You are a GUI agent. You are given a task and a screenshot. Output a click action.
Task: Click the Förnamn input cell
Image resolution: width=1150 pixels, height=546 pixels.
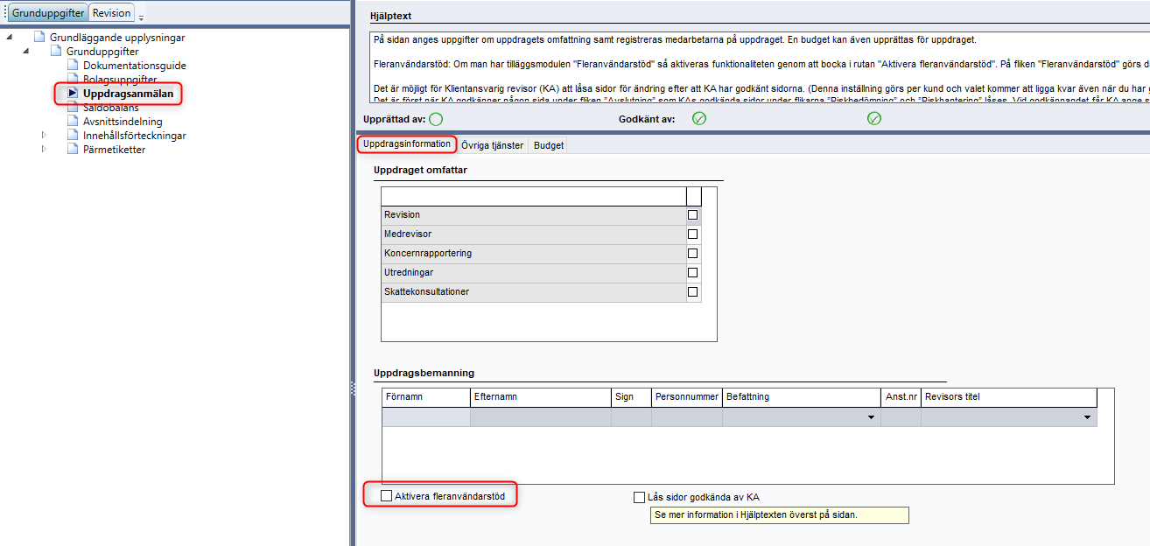pyautogui.click(x=426, y=417)
